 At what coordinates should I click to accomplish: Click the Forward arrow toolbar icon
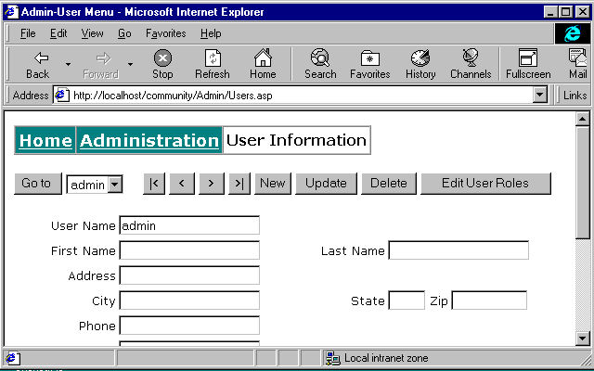pyautogui.click(x=103, y=58)
